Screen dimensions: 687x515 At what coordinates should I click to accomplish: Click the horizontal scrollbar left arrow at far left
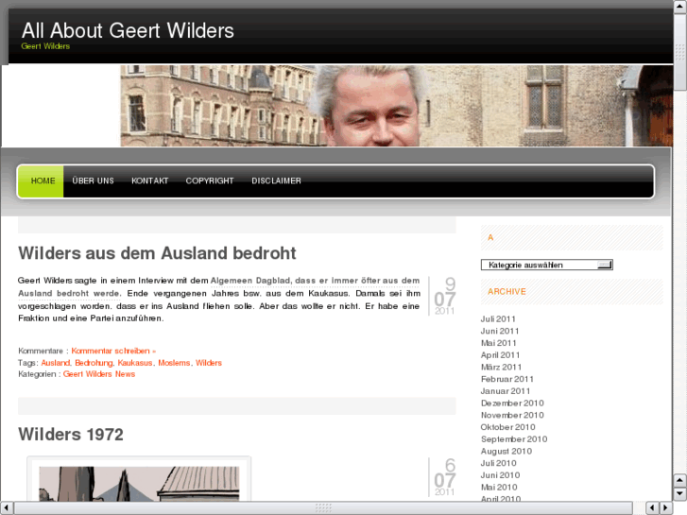[x=6, y=508]
